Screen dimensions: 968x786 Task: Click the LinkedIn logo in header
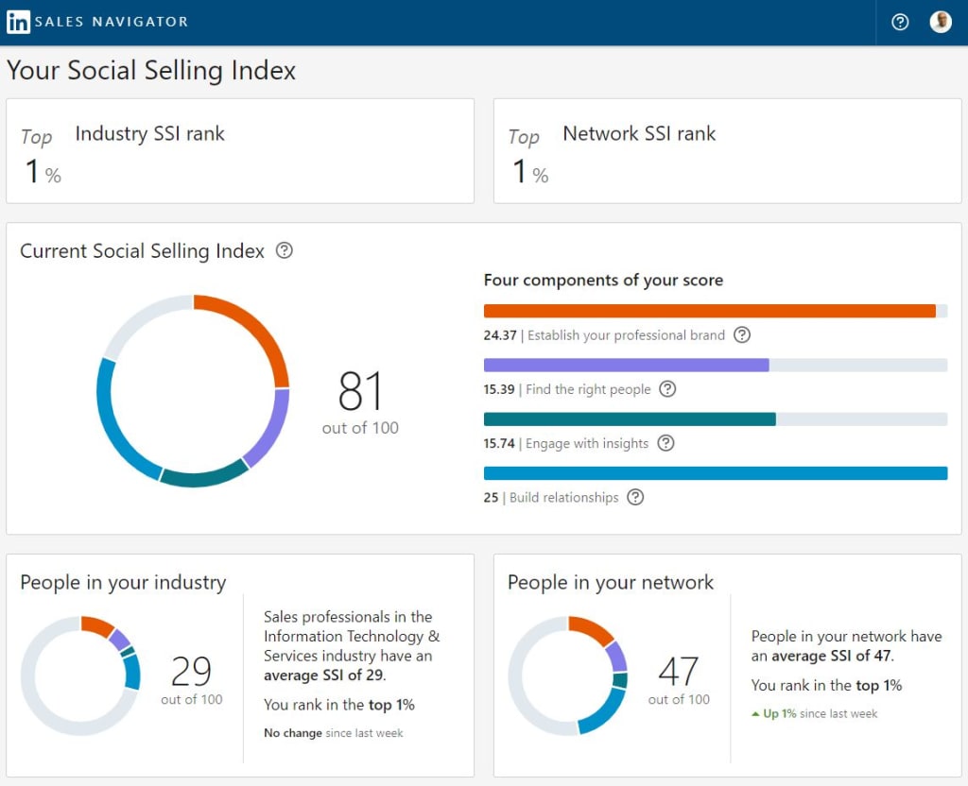18,22
